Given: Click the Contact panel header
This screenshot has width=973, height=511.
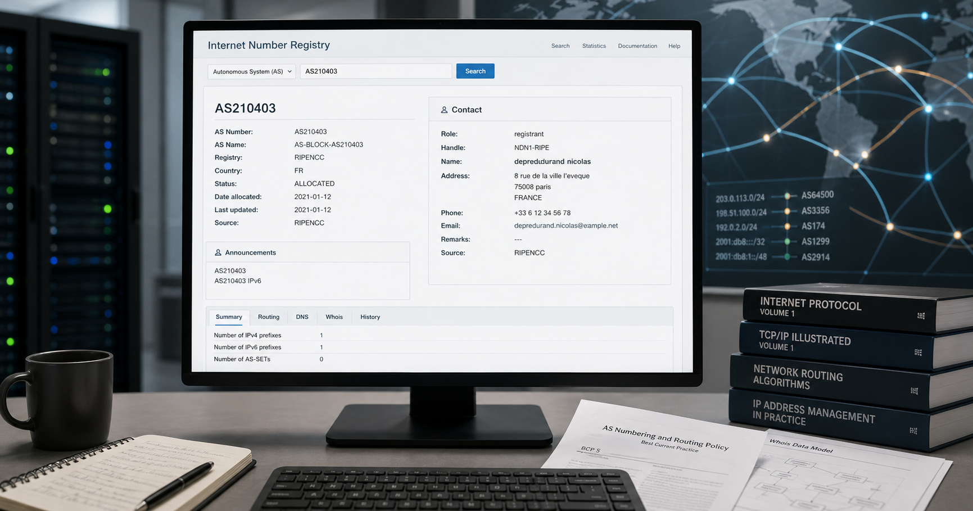Looking at the screenshot, I should click(550, 110).
